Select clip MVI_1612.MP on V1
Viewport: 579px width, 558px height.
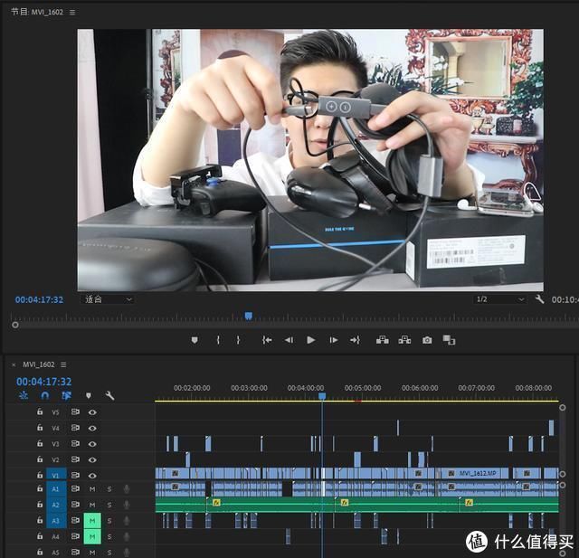coord(475,473)
